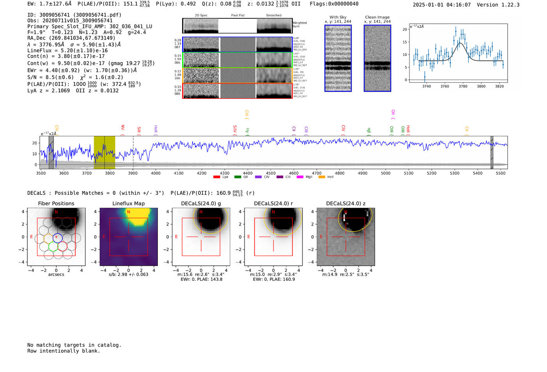The image size is (547, 372).
Task: Open the DECaLS(24.0) g image
Action: coord(201,237)
